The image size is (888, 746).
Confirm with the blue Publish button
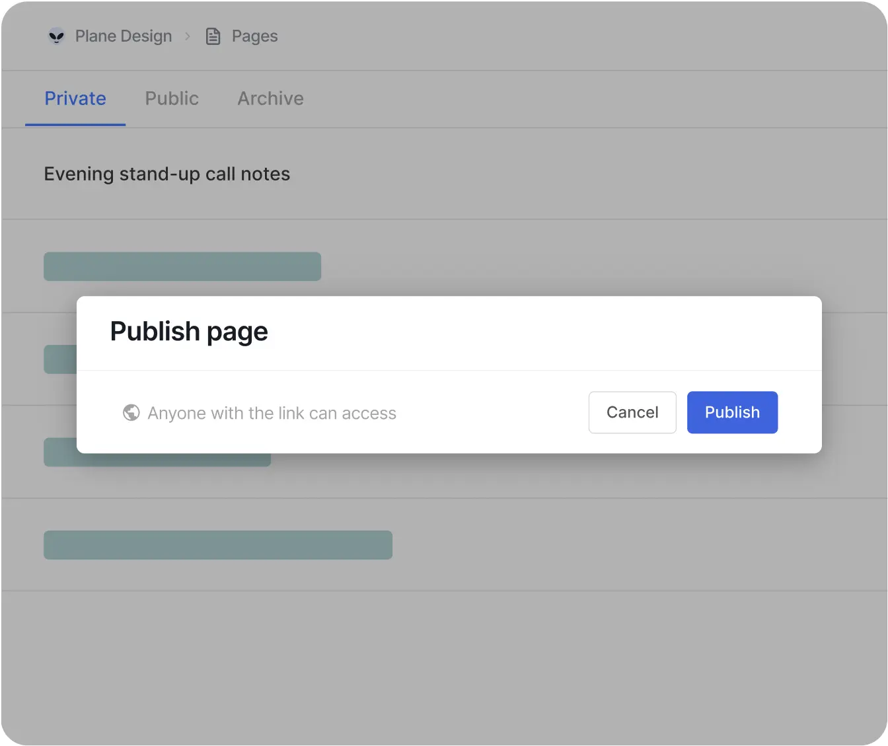pos(732,412)
